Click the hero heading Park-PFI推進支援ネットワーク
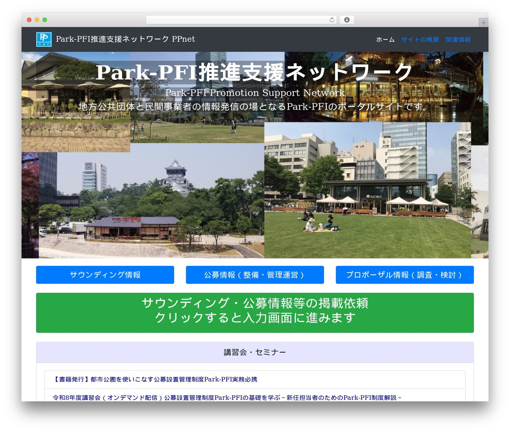This screenshot has width=510, height=432. click(x=254, y=73)
